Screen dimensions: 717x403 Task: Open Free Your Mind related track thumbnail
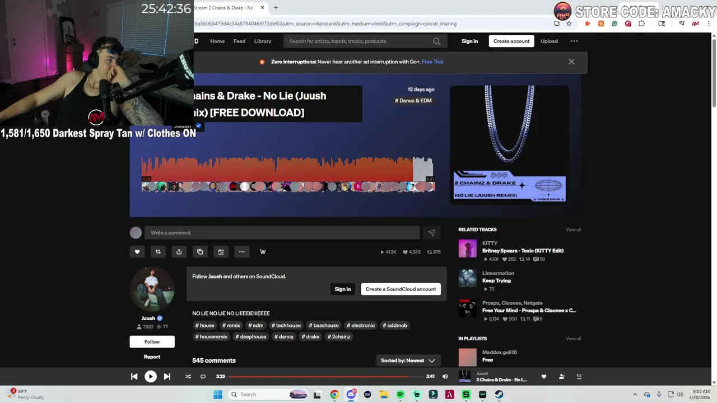(468, 308)
